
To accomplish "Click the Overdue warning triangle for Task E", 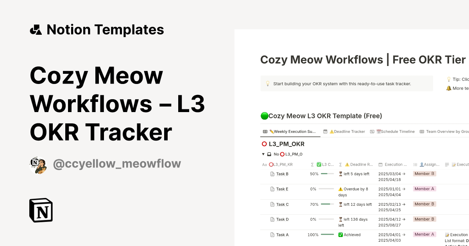I will tap(341, 189).
